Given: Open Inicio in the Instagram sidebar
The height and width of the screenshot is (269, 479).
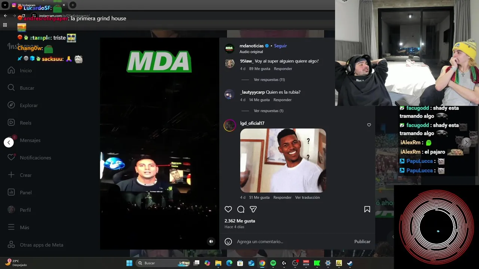Looking at the screenshot, I should 19,71.
